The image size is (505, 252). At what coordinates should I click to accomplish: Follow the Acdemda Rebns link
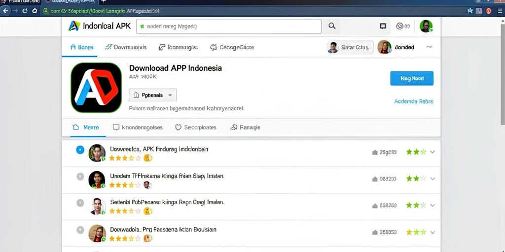point(414,101)
